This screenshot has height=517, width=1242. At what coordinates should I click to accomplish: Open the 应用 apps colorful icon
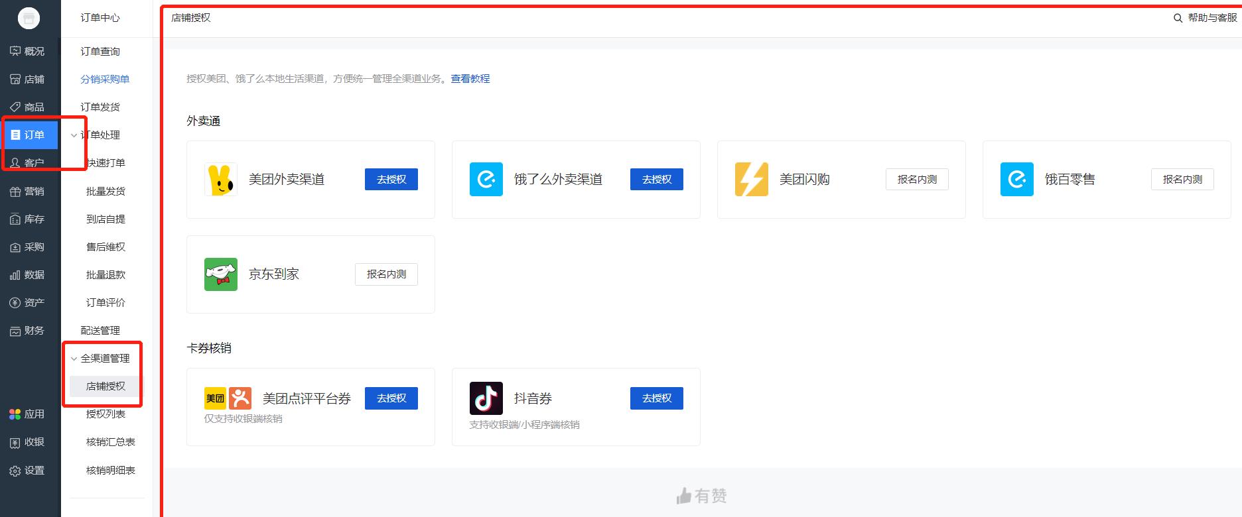click(15, 414)
